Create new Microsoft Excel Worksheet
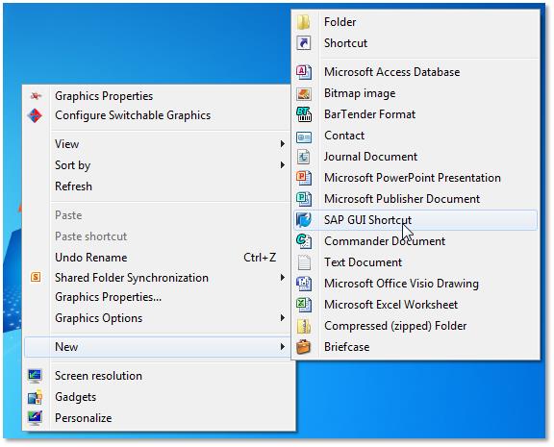The image size is (554, 447). [x=390, y=305]
